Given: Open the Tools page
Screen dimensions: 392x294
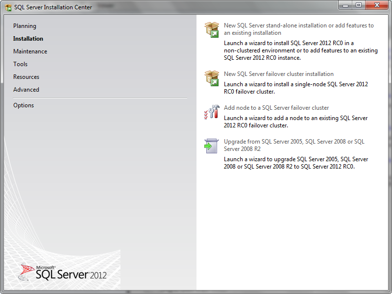Looking at the screenshot, I should click(21, 64).
